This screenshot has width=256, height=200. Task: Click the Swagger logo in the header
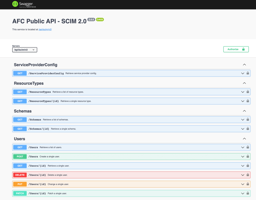pos(24,4)
